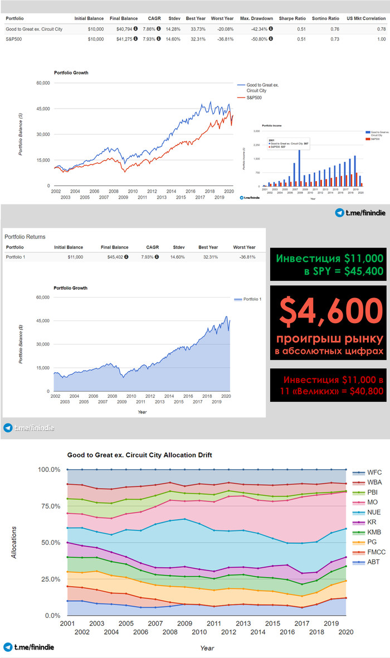The height and width of the screenshot is (658, 390).
Task: Click the large red $4,600 figure
Action: pos(331,311)
